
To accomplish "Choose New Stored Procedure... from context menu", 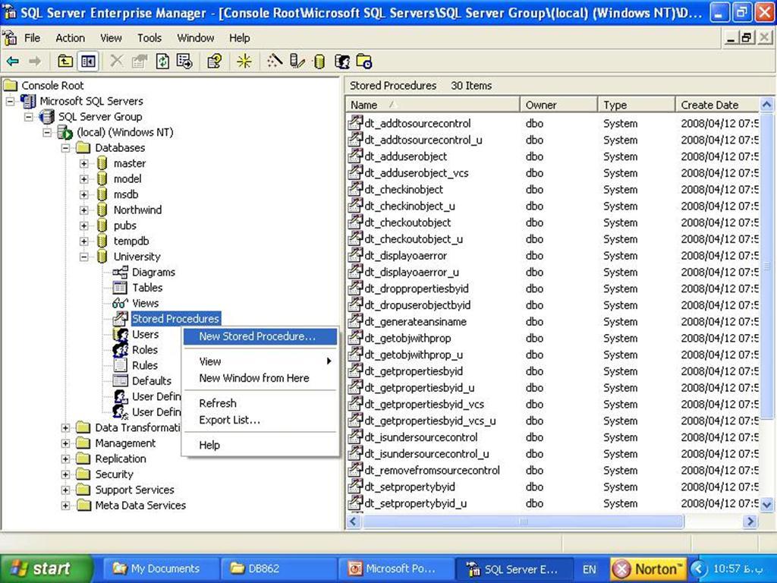I will [260, 336].
